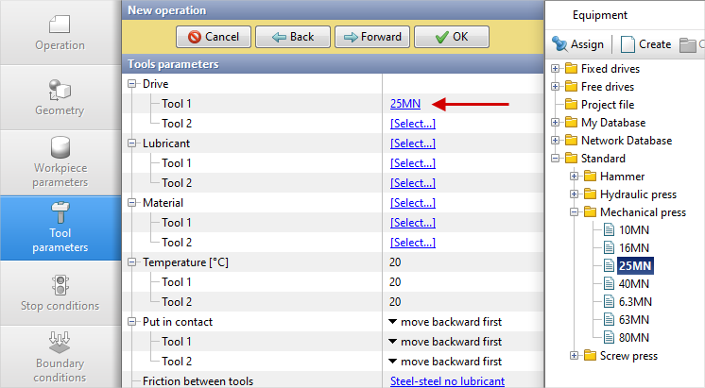Select the Tool parameters tab
The width and height of the screenshot is (705, 388).
(60, 228)
